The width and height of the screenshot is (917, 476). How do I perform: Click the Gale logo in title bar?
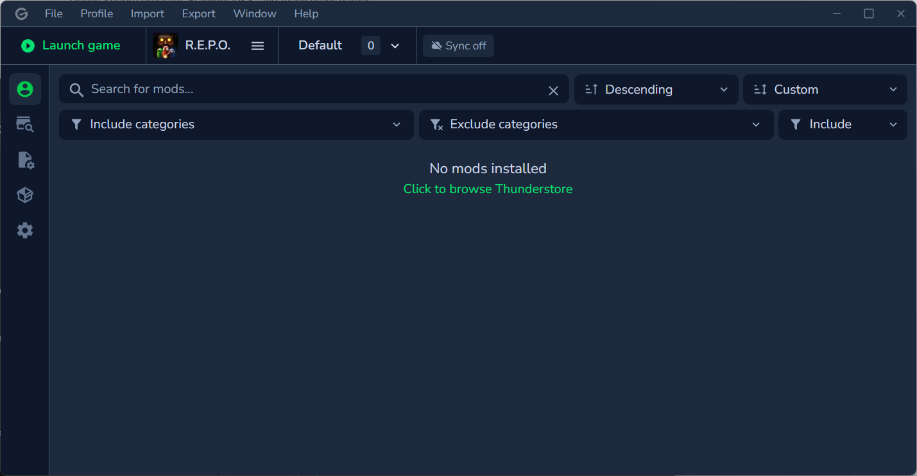(x=21, y=13)
